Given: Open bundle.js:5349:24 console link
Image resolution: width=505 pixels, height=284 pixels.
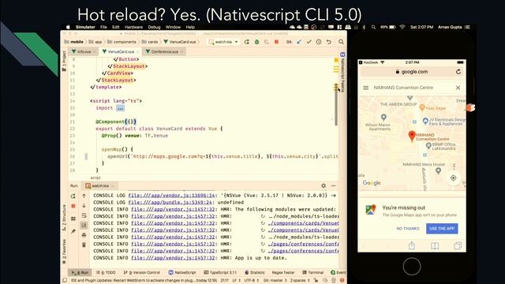Looking at the screenshot, I should (170, 203).
